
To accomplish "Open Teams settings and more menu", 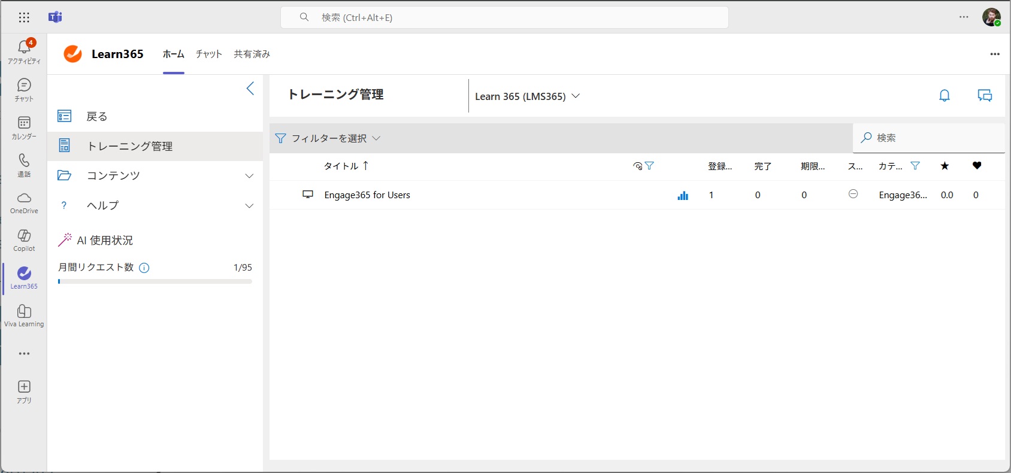I will [x=964, y=17].
